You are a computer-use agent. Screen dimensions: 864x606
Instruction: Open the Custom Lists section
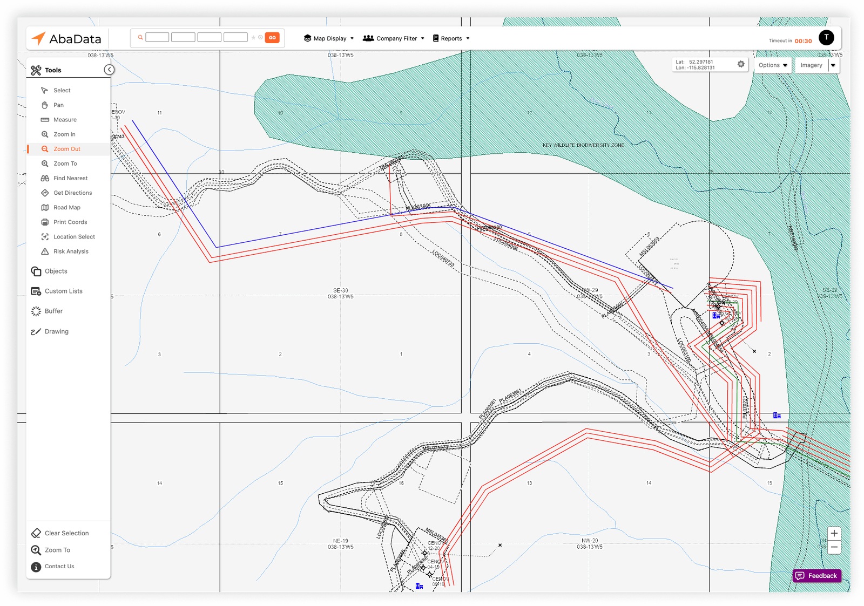tap(63, 291)
